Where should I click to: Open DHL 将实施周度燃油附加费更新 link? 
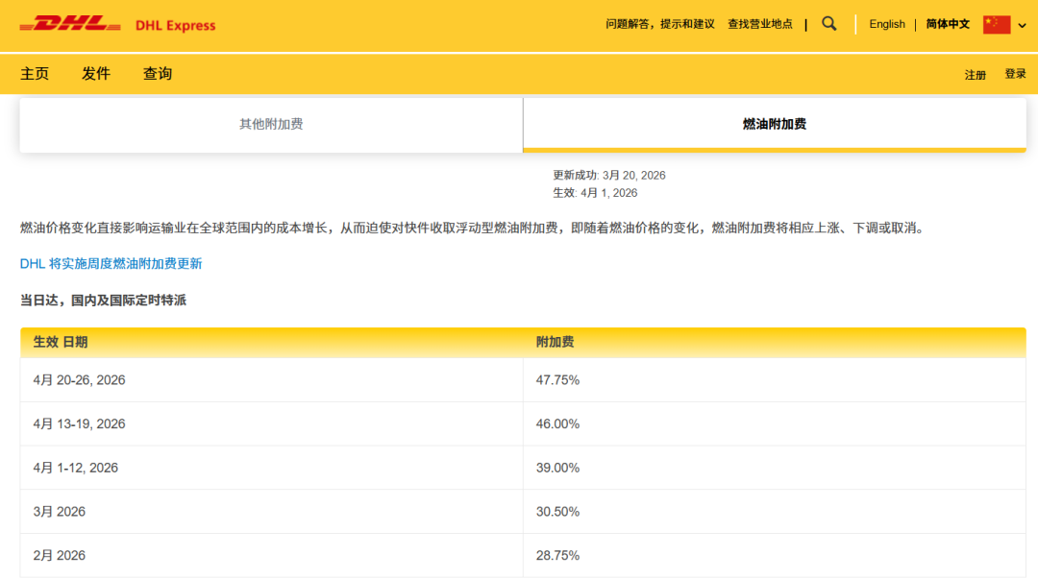click(x=111, y=263)
